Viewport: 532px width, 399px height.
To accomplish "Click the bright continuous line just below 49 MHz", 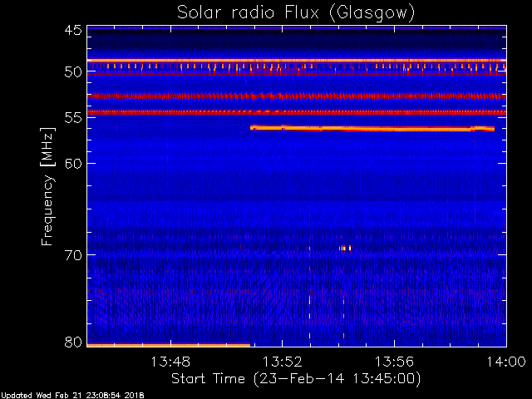I will [297, 61].
